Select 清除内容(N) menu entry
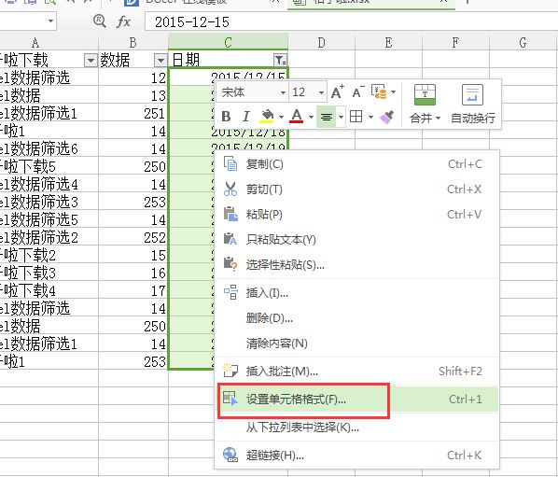558x477 pixels. pyautogui.click(x=357, y=344)
